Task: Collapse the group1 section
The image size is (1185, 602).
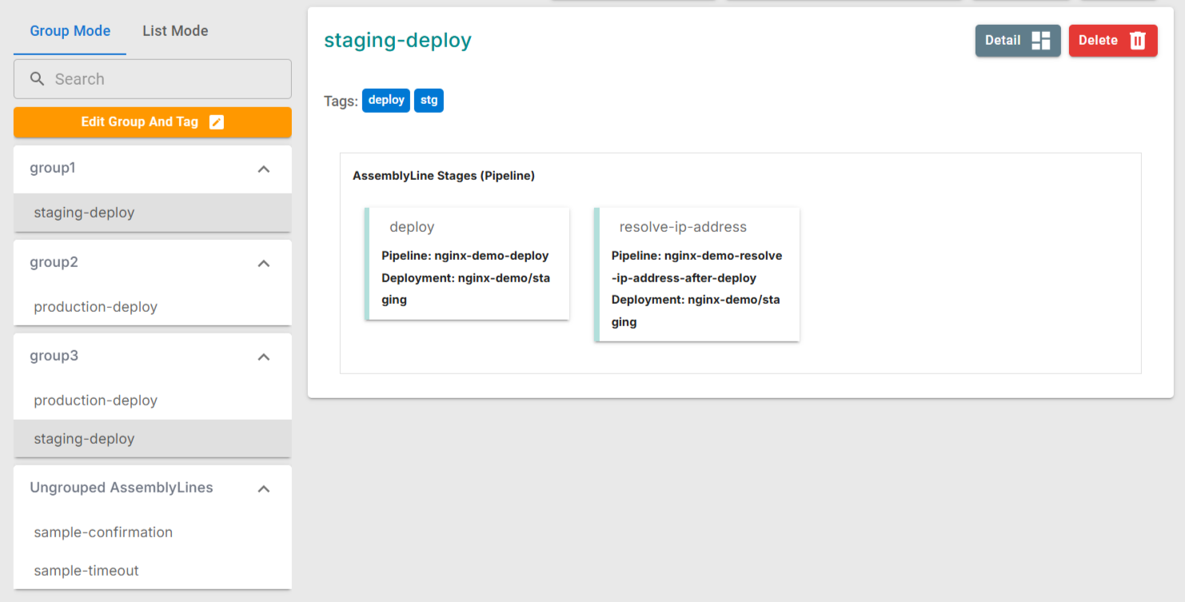Action: 263,169
